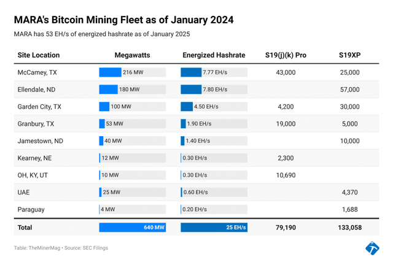
Task: Select the Energized Hashrate column header
Action: tap(214, 55)
